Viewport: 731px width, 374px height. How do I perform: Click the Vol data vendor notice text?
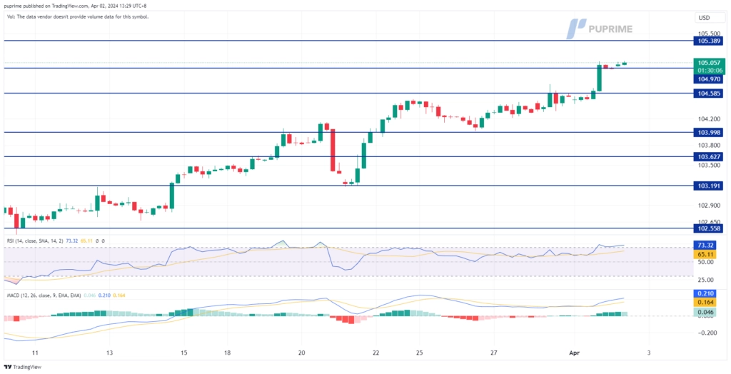pos(77,17)
